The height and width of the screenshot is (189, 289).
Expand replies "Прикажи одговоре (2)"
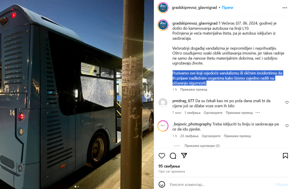[202, 146]
